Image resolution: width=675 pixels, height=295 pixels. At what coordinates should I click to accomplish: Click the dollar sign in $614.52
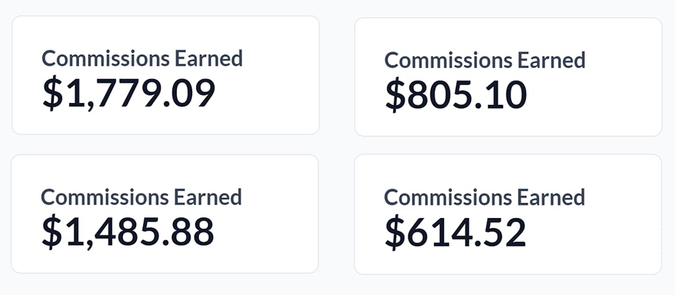point(395,233)
